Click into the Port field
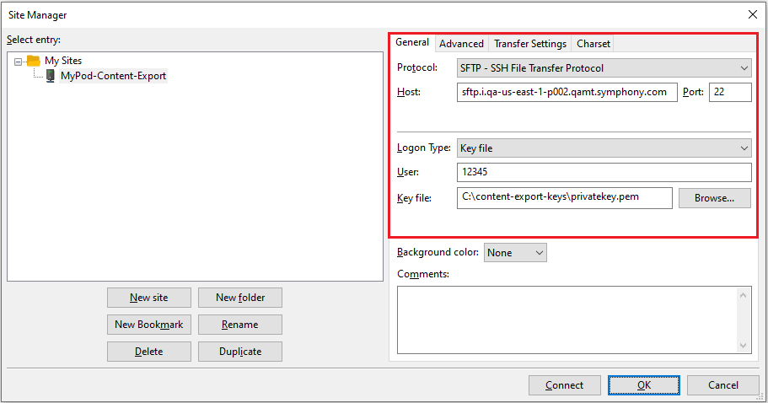768x403 pixels. pos(730,92)
